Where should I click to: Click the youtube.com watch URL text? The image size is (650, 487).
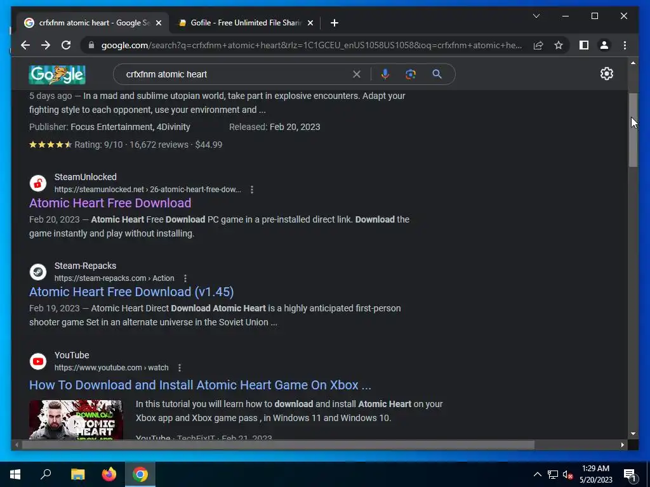(111, 368)
